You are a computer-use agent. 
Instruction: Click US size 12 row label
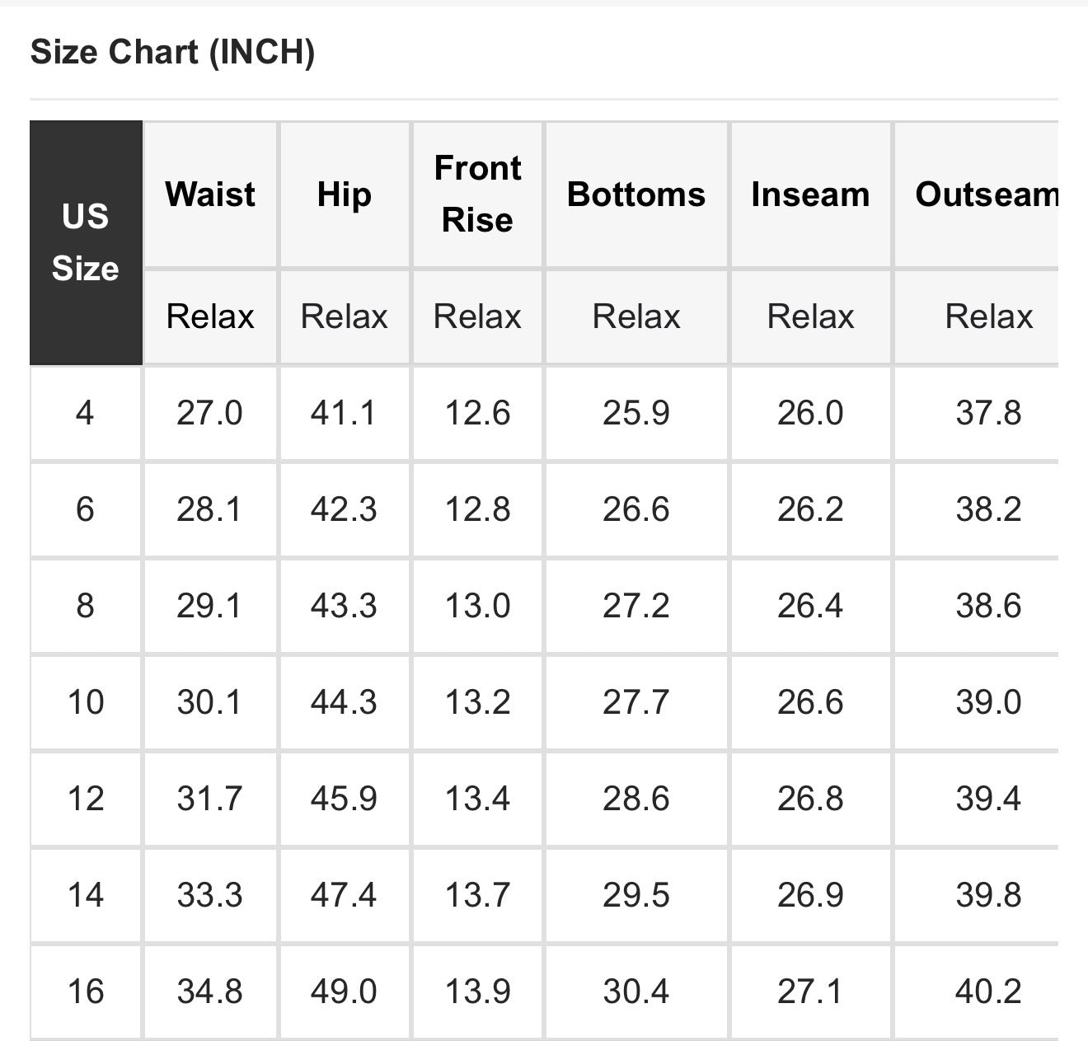point(86,799)
